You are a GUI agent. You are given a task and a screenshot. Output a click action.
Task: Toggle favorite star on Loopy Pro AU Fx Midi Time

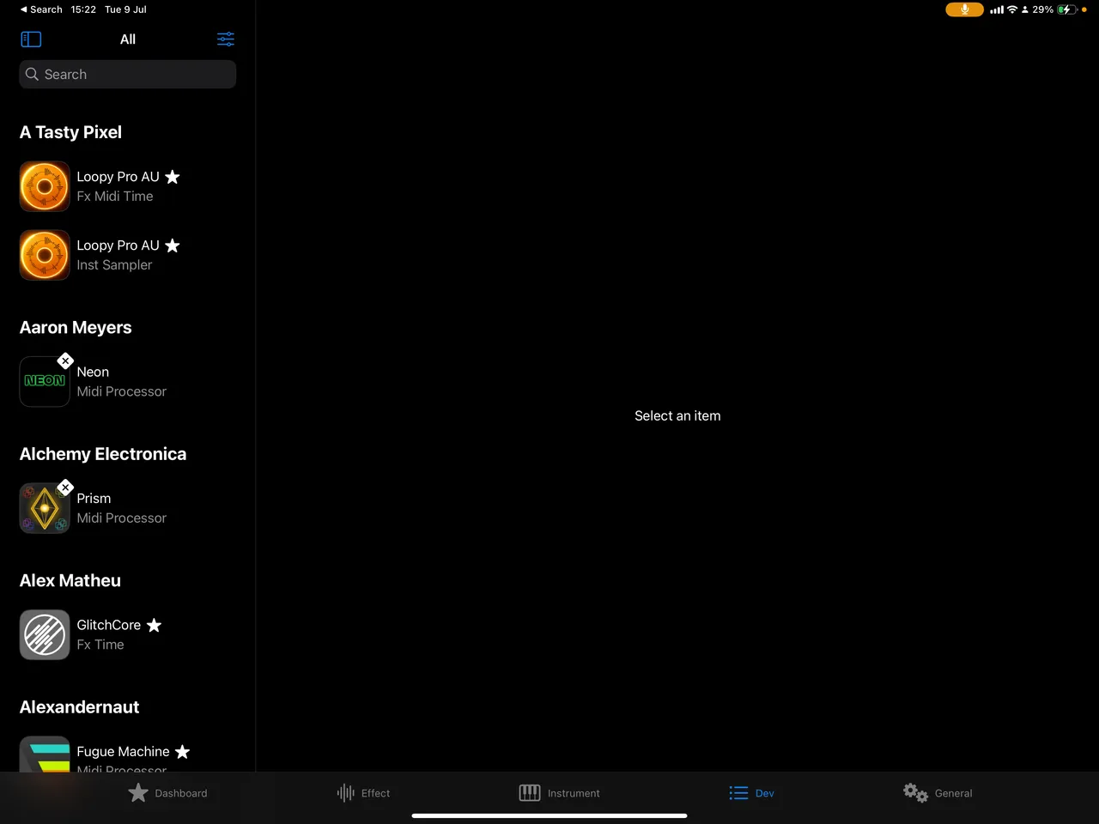pos(173,177)
